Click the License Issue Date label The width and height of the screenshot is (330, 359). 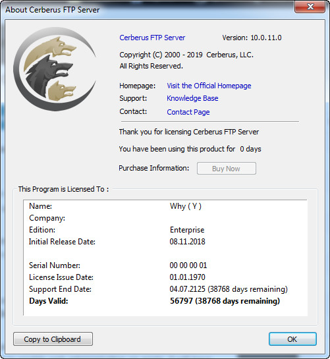(61, 277)
